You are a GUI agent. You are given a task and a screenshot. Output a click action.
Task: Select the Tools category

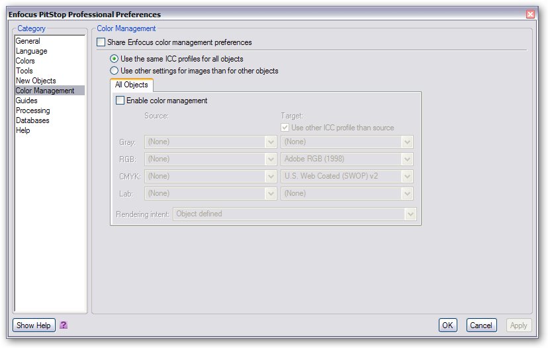50,71
